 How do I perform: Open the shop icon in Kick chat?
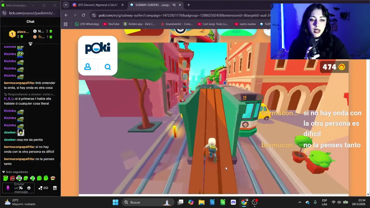tap(55, 188)
